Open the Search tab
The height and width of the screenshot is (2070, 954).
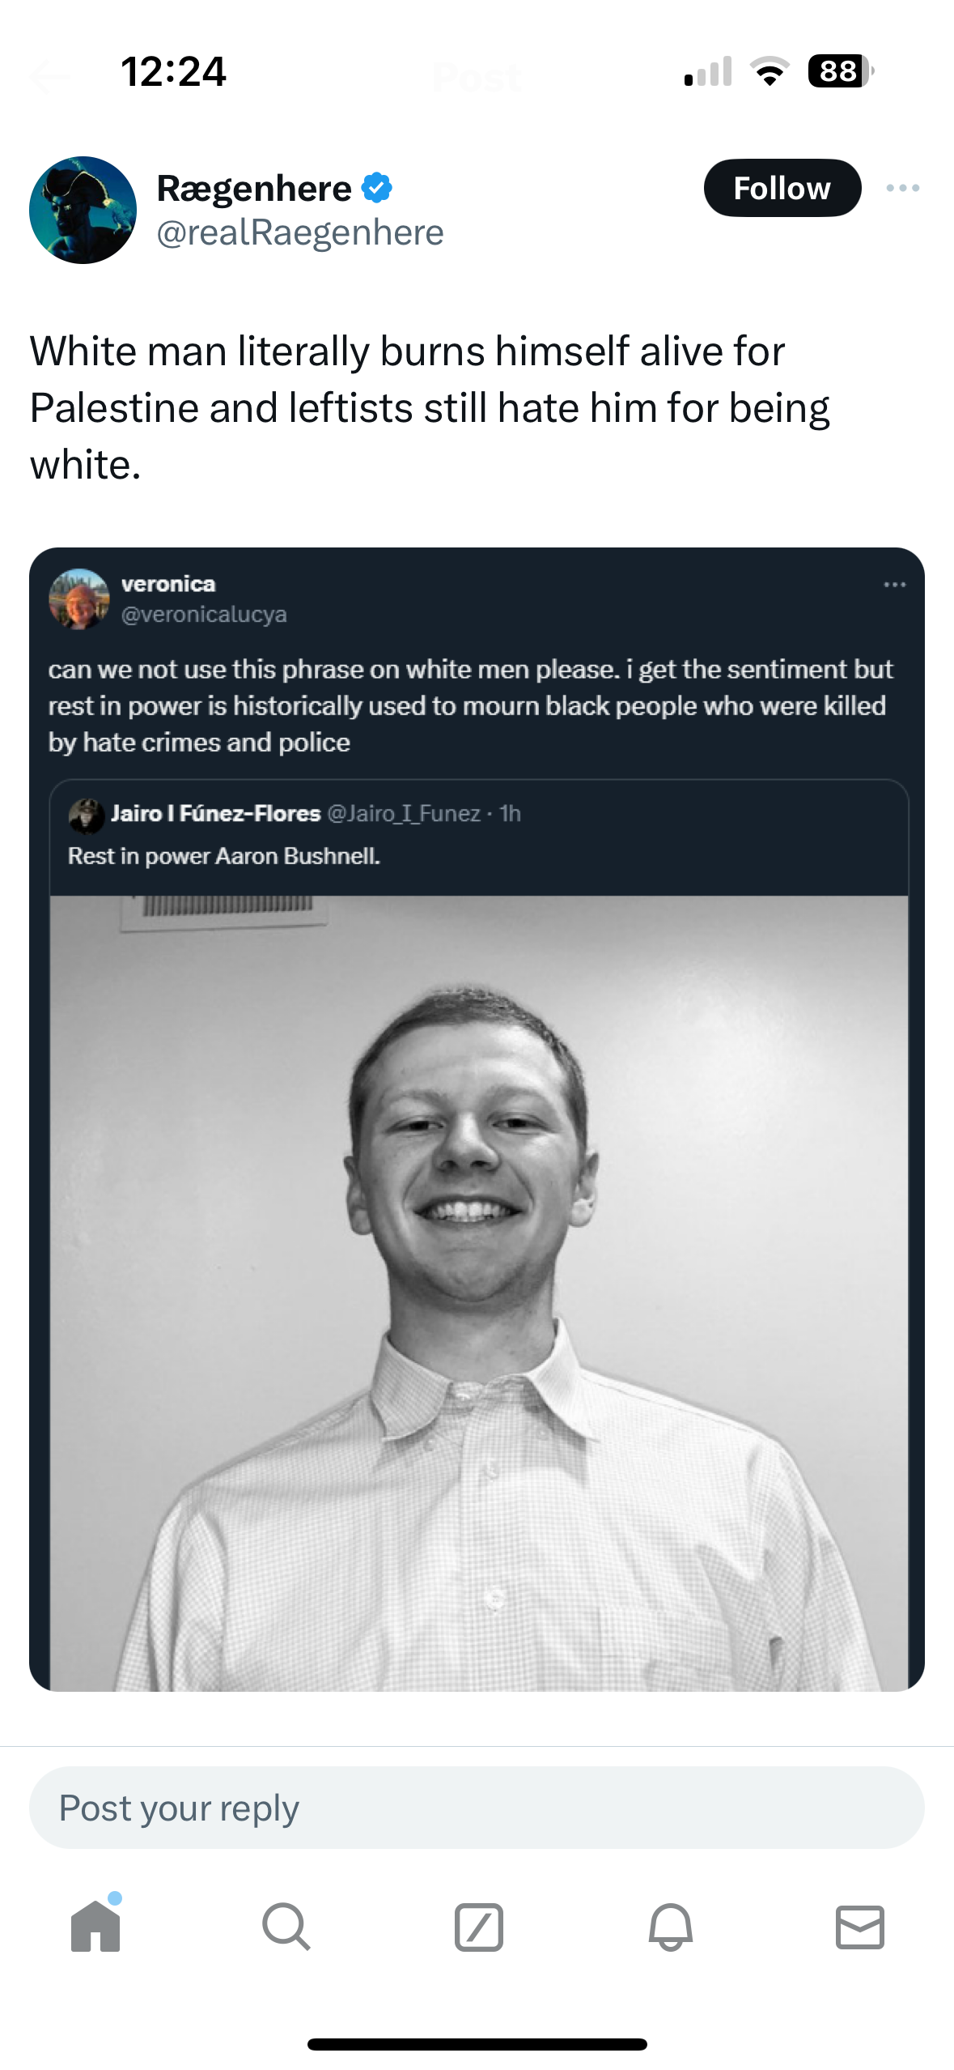[x=286, y=1926]
